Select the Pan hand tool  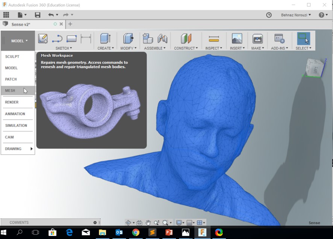148,222
